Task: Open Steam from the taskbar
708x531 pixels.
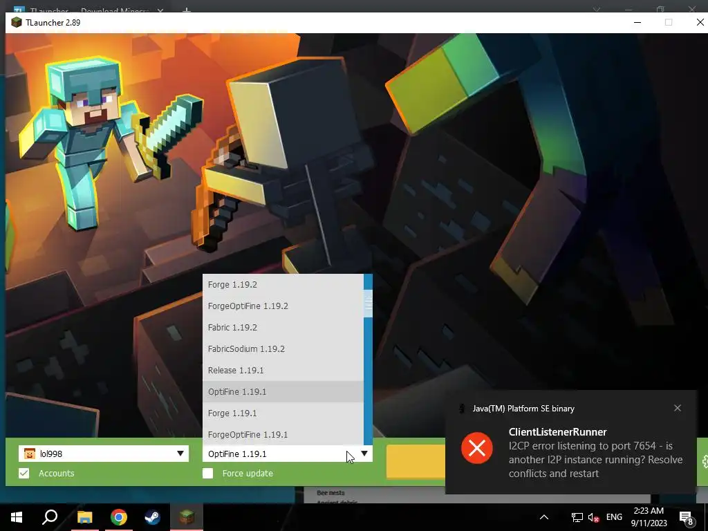Action: coord(153,517)
